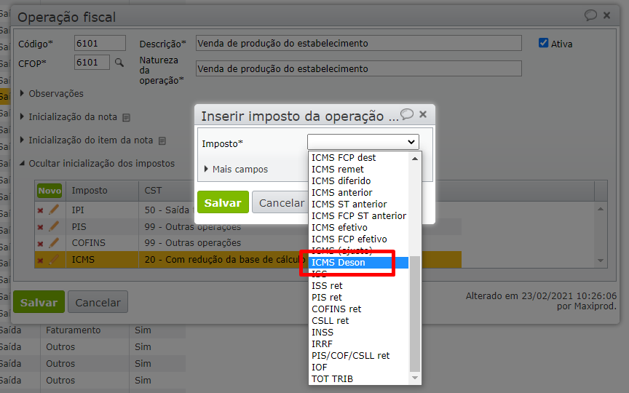Click dropdown list scrollbar down arrow

pos(415,378)
